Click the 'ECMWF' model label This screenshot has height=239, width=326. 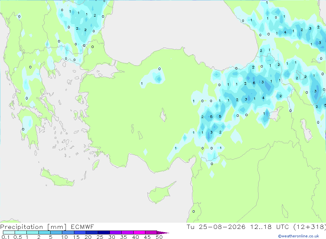[x=82, y=227]
